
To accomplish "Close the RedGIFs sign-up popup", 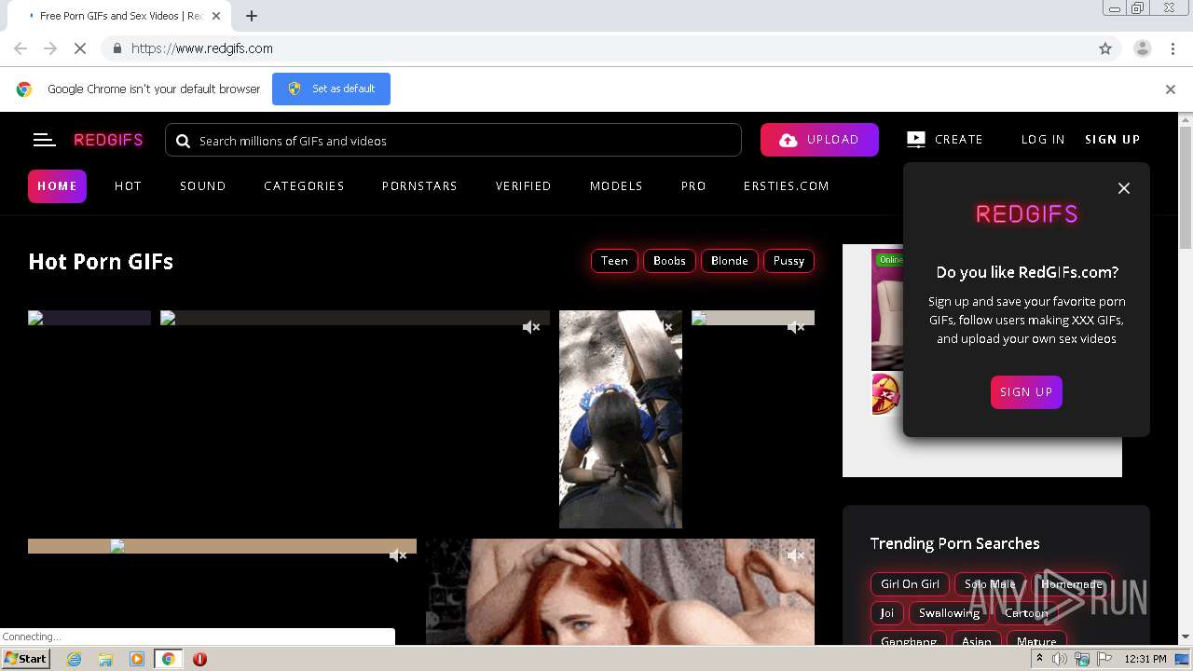I will coord(1124,188).
